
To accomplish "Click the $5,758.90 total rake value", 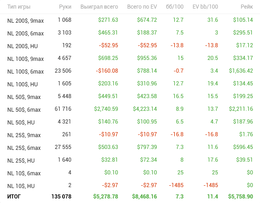I will pos(240,197).
